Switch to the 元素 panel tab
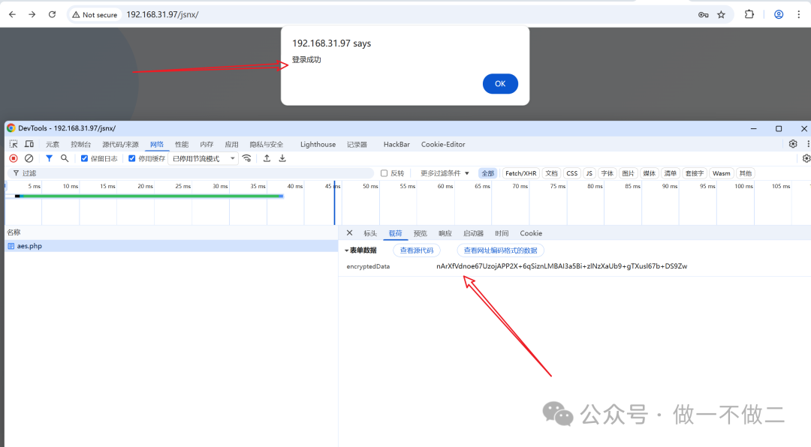This screenshot has width=811, height=447. (x=53, y=145)
